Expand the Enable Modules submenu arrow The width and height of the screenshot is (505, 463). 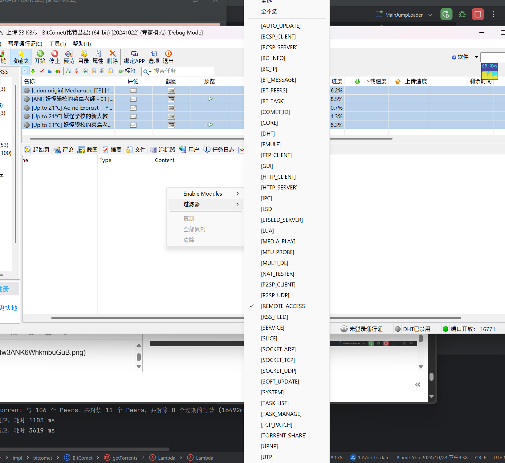coord(238,193)
